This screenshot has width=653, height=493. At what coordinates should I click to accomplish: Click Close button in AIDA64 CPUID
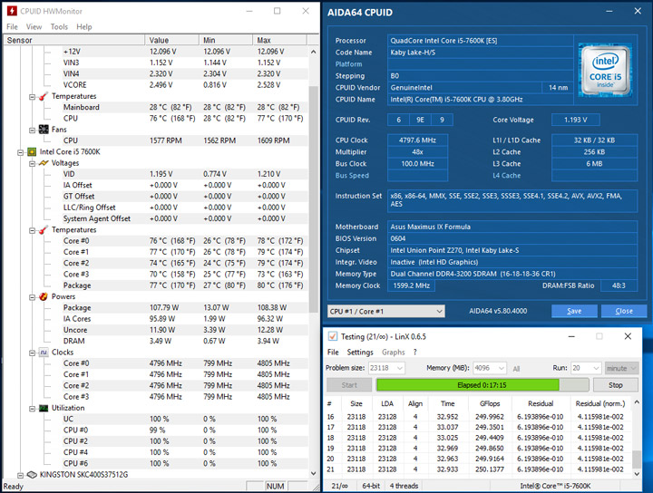(x=624, y=311)
